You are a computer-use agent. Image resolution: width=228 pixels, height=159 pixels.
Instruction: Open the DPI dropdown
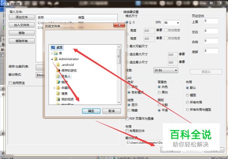point(178,23)
